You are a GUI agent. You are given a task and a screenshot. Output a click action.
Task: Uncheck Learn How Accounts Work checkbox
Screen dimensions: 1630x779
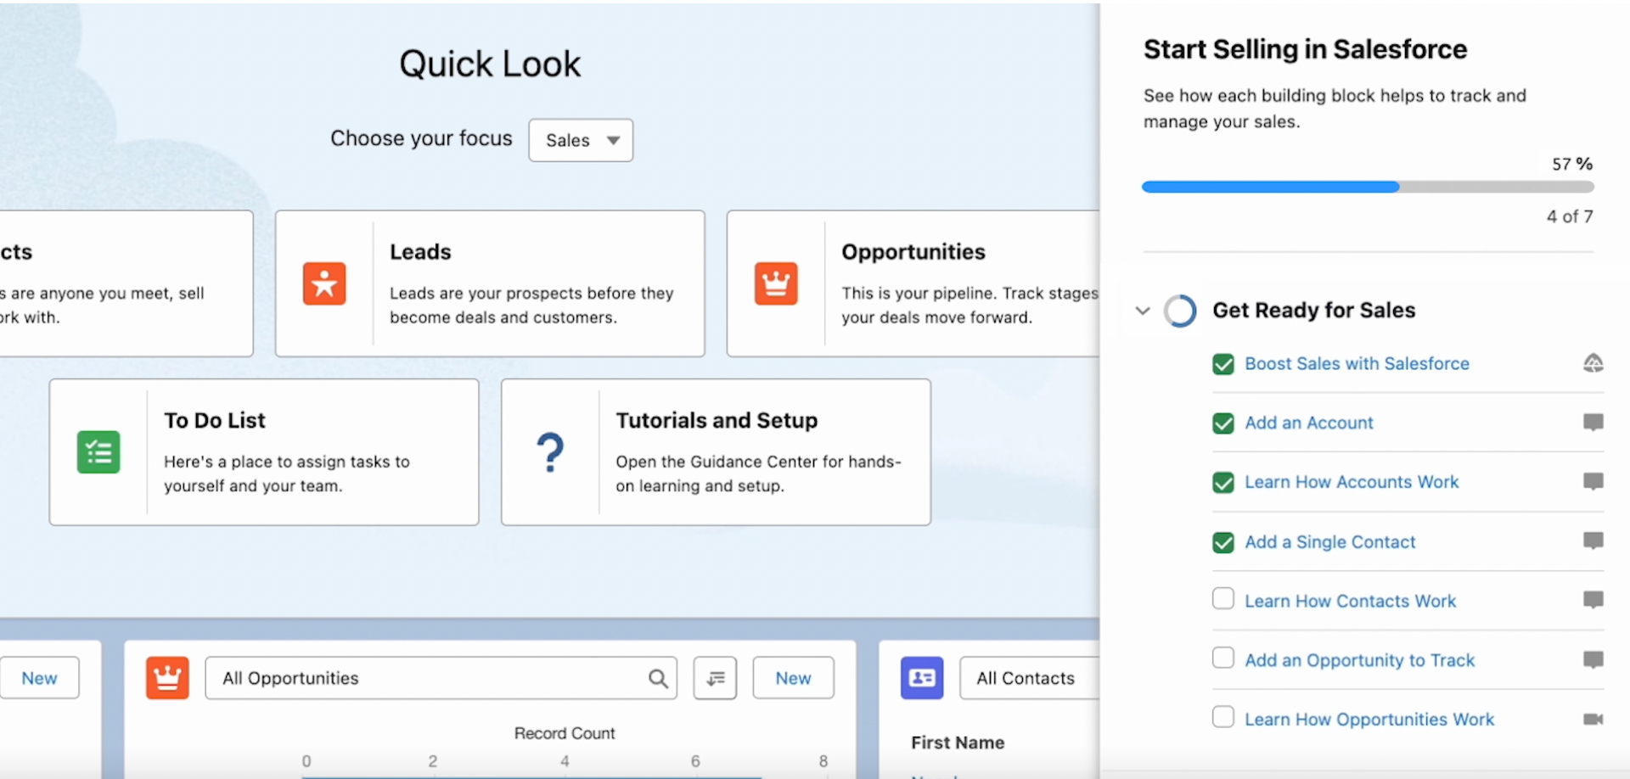[1223, 483]
